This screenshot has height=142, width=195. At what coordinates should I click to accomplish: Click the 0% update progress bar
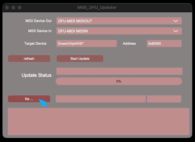click(x=119, y=81)
